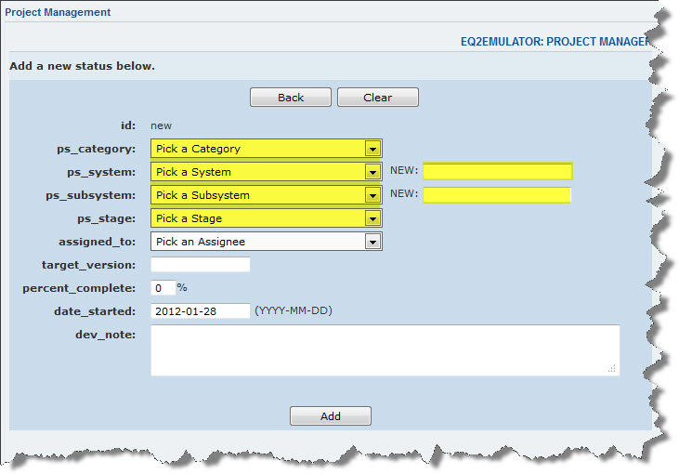Click the ps_stage dropdown arrow
The image size is (679, 474).
(373, 218)
